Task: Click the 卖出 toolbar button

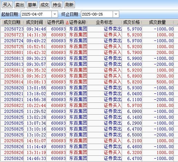Action: pyautogui.click(x=20, y=5)
